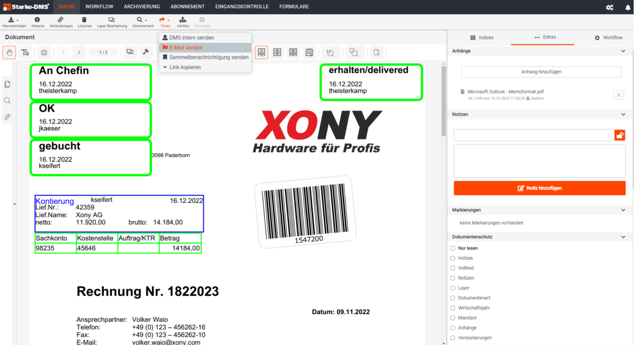Open the EINGANGSKONTROLLE menu
Screen dimensions: 636x345
coord(242,7)
